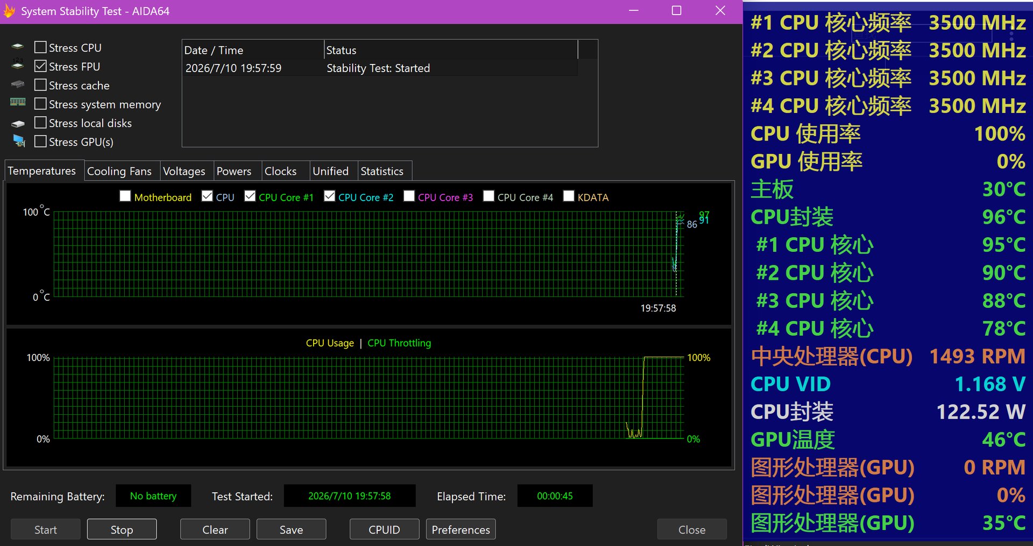This screenshot has width=1033, height=546.
Task: Clear the test log with Clear button
Action: (x=215, y=529)
